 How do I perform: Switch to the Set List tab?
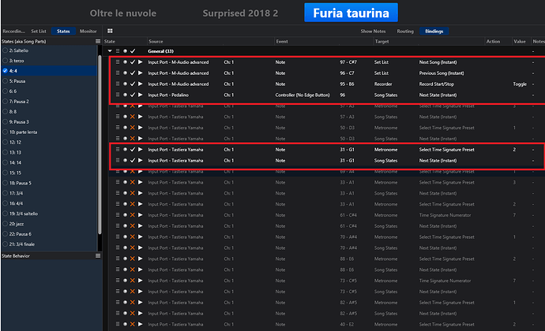(x=39, y=32)
